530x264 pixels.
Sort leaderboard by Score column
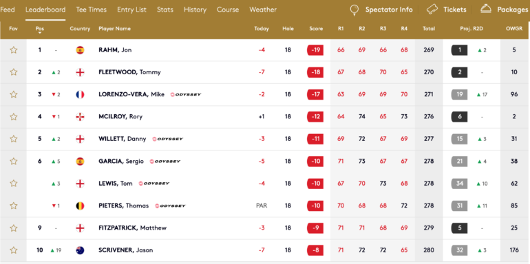pyautogui.click(x=316, y=29)
